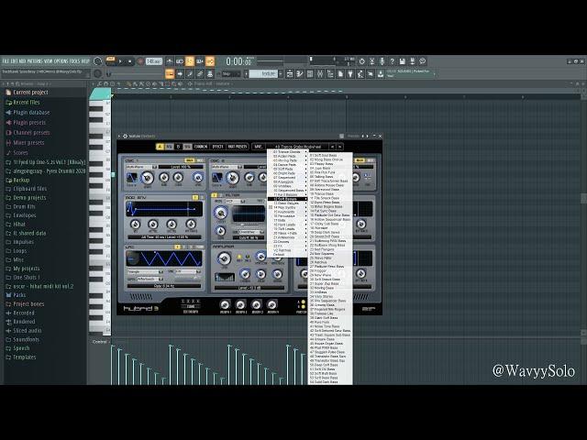Open Hybrid EFFECT tab
Image resolution: width=587 pixels, height=440 pixels.
click(217, 147)
